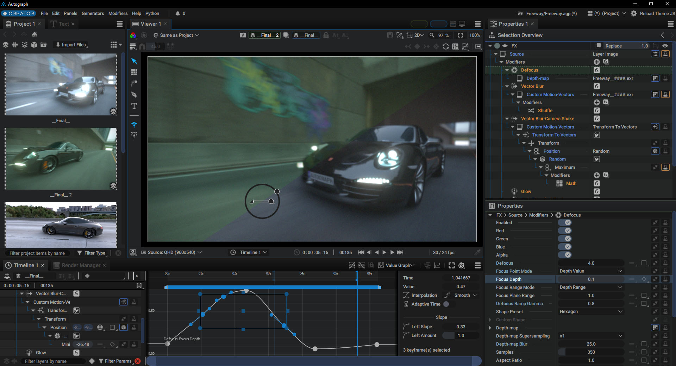
Task: Select the arrow selection tool in viewer
Action: [x=134, y=61]
